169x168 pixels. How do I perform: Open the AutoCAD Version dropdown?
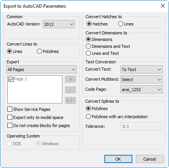(59, 24)
